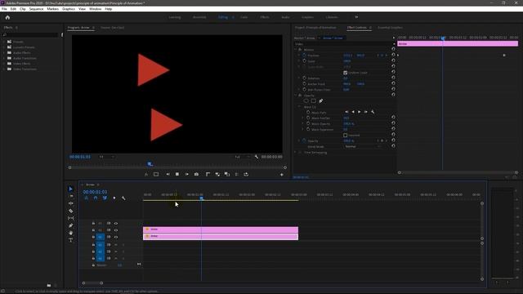This screenshot has height=294, width=523.
Task: Track selected mask backward
Action: [353, 112]
